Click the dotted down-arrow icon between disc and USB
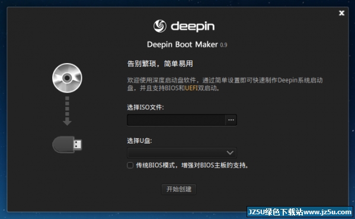The width and height of the screenshot is (355, 219). tap(67, 111)
